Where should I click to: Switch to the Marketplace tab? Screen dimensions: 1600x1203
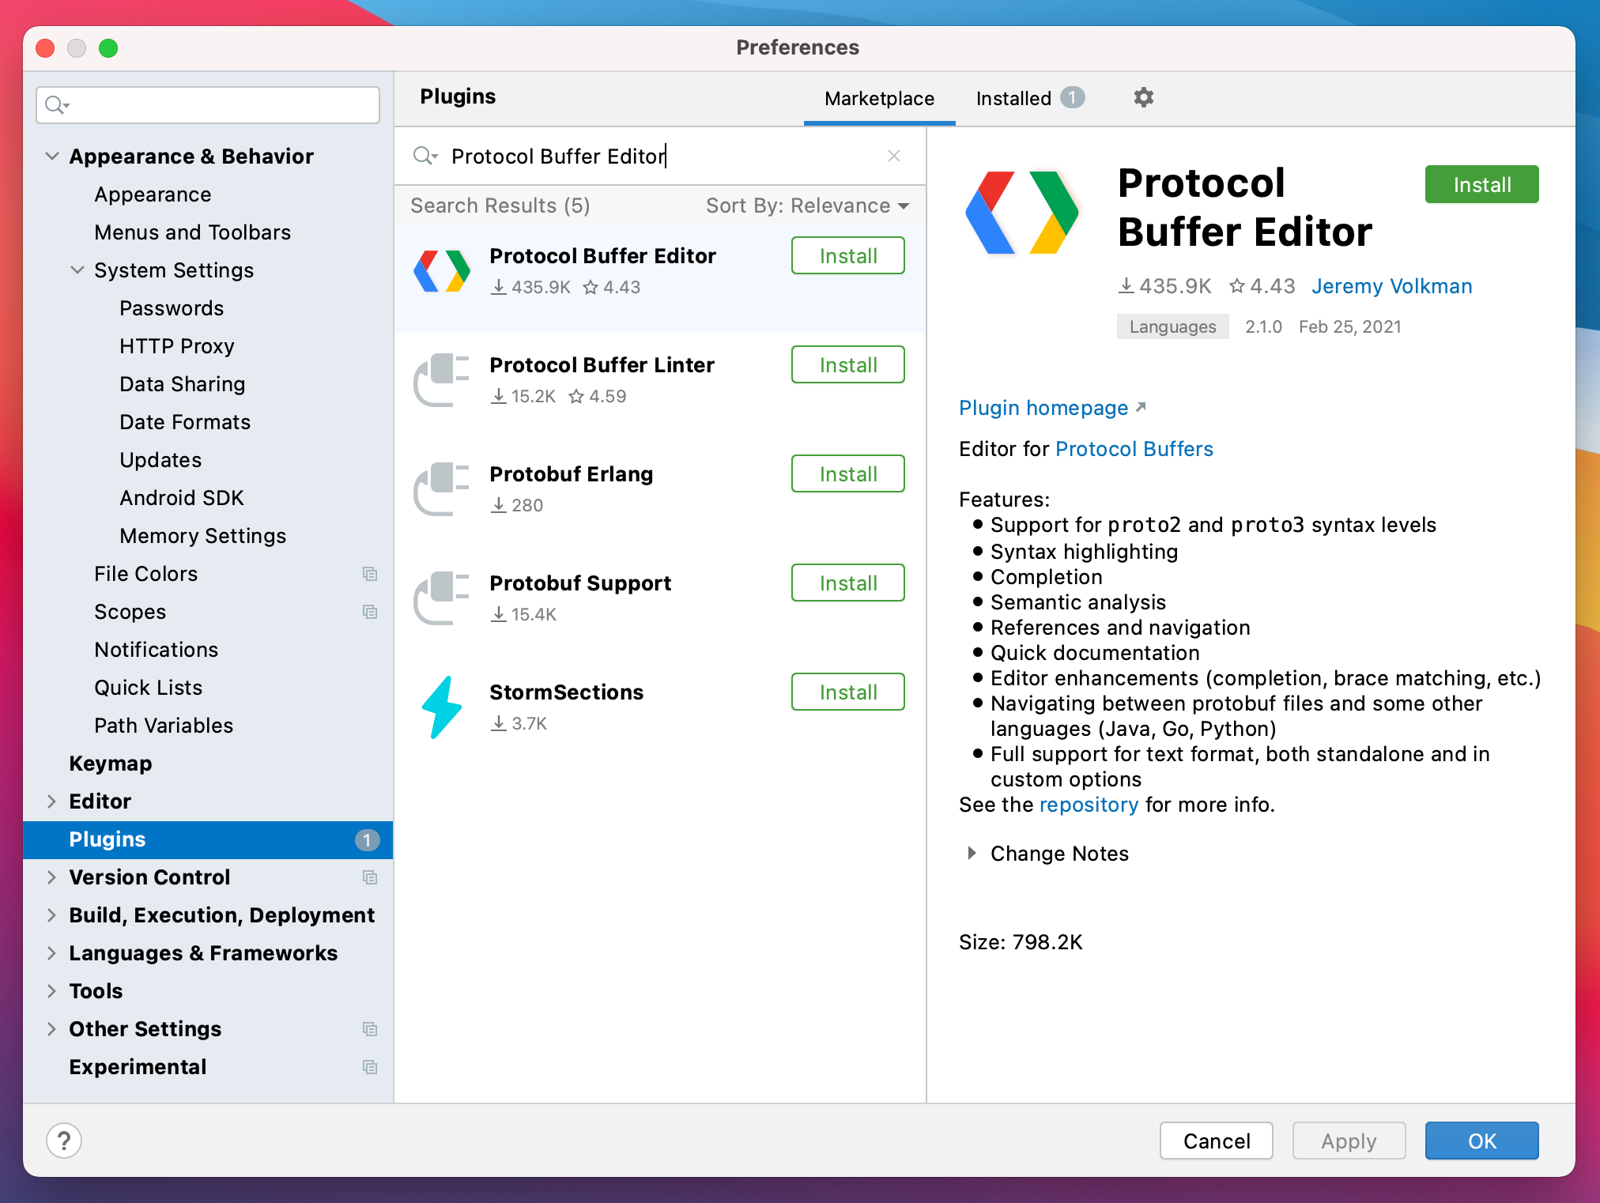(x=879, y=99)
